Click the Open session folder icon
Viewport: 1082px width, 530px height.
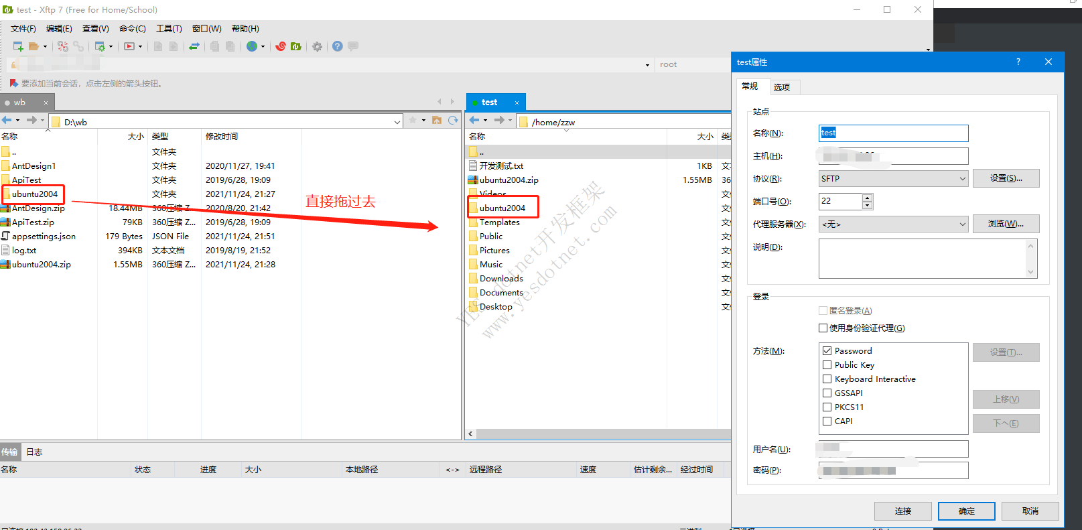click(33, 46)
